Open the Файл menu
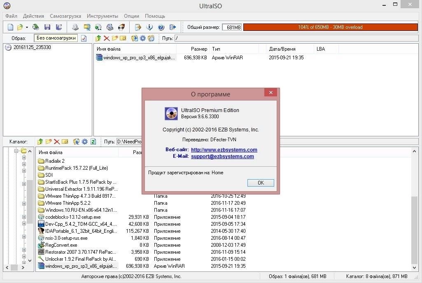 pyautogui.click(x=11, y=16)
